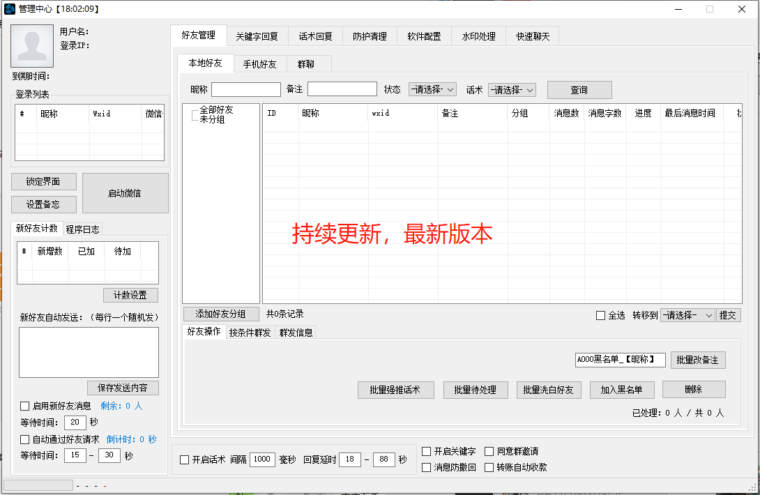This screenshot has width=760, height=495.
Task: Tick the 全选 checkbox
Action: [600, 316]
